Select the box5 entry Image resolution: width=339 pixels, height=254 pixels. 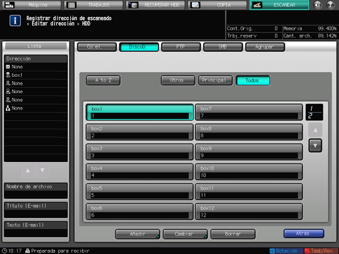coord(140,192)
